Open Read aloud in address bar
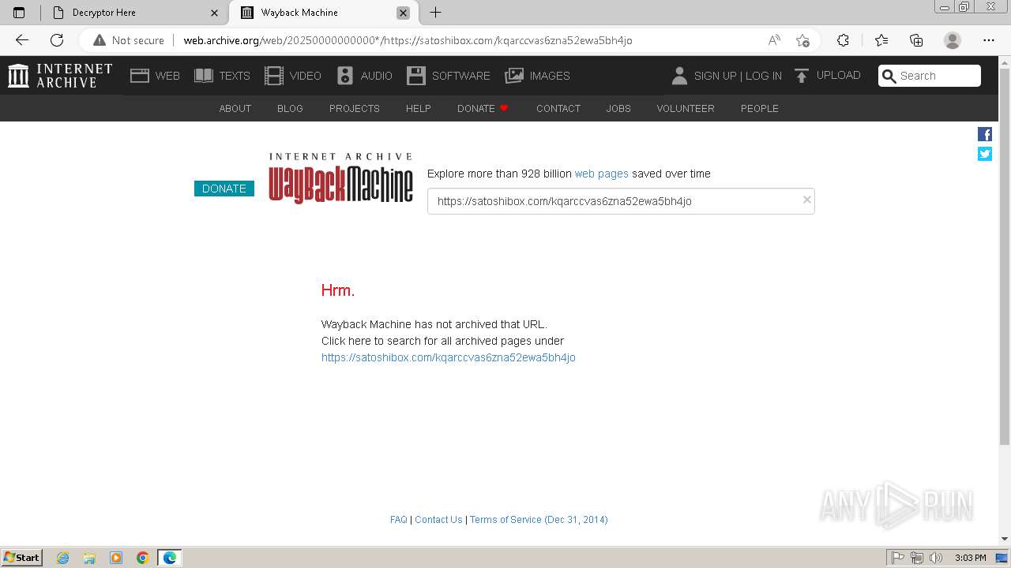 [774, 40]
